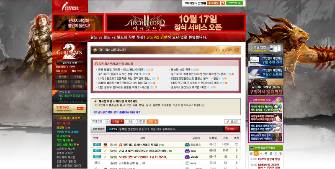This screenshot has height=169, width=335.
Task: Open 메스머 스킬 목록 post link
Action: [x=180, y=70]
